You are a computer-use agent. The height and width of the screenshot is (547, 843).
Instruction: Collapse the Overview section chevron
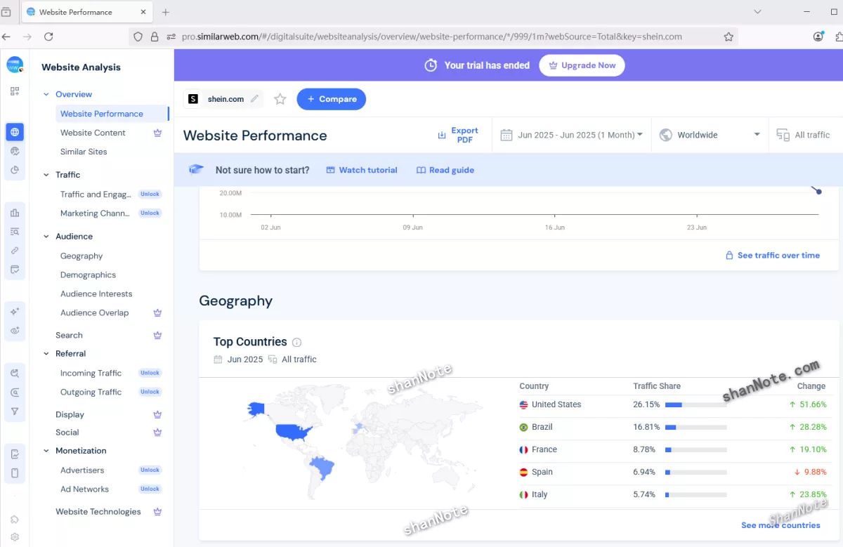[x=46, y=94]
